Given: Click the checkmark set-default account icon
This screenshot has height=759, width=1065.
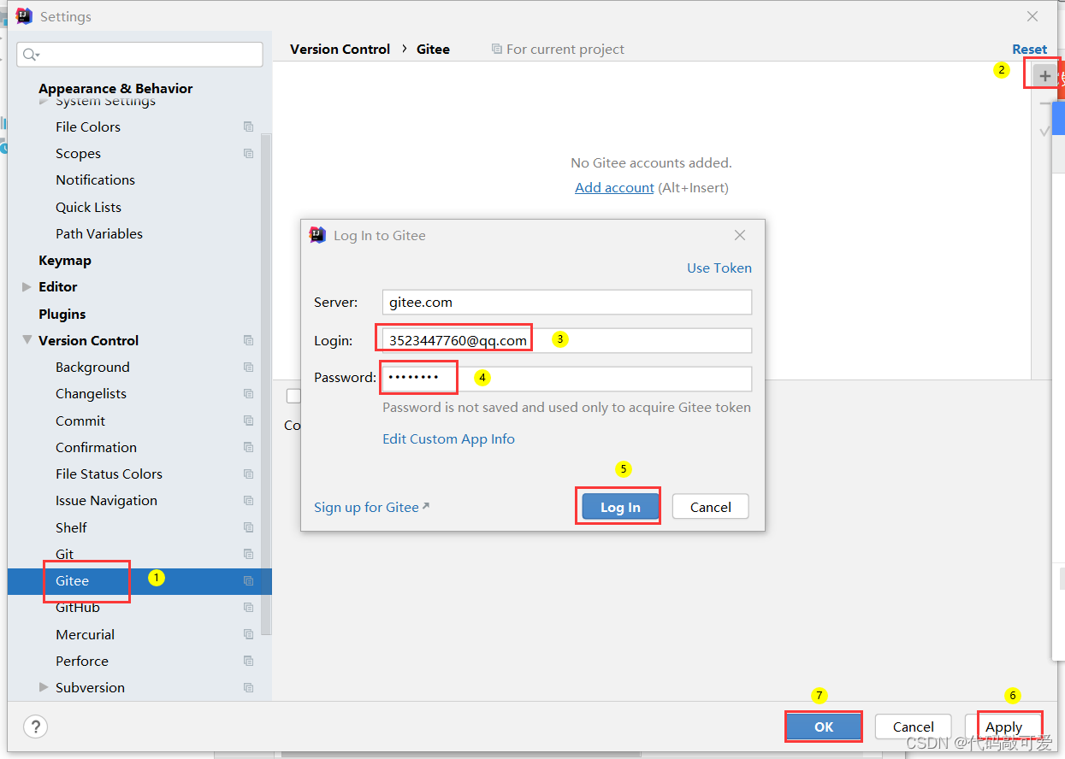Looking at the screenshot, I should click(1044, 131).
